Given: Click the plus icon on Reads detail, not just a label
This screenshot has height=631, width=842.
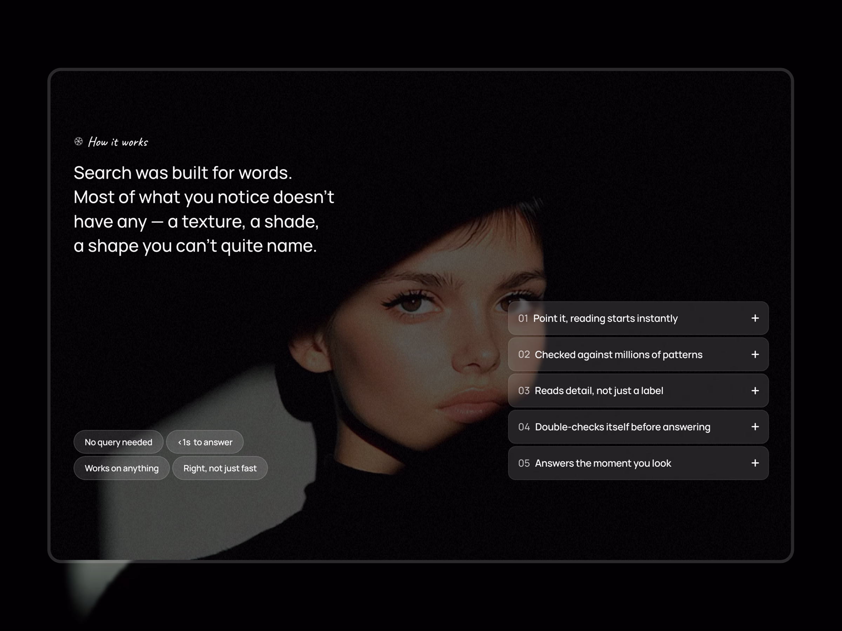Looking at the screenshot, I should pyautogui.click(x=755, y=391).
